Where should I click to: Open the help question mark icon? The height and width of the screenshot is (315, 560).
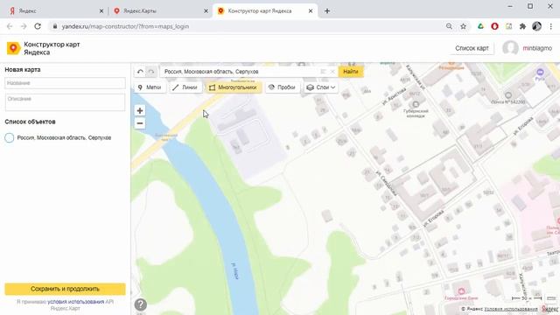point(141,304)
